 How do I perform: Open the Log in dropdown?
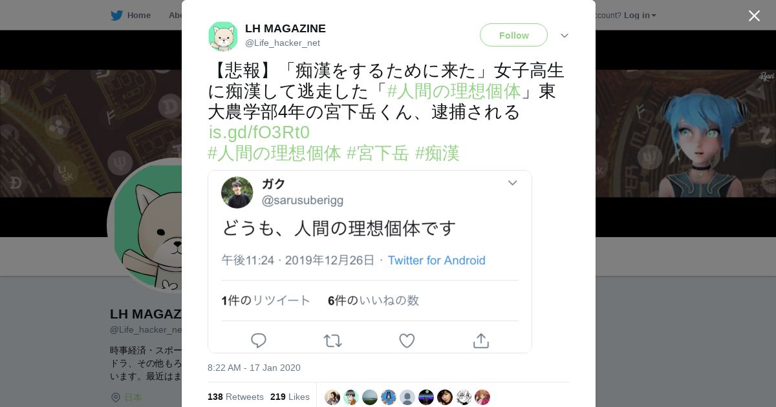pos(640,15)
